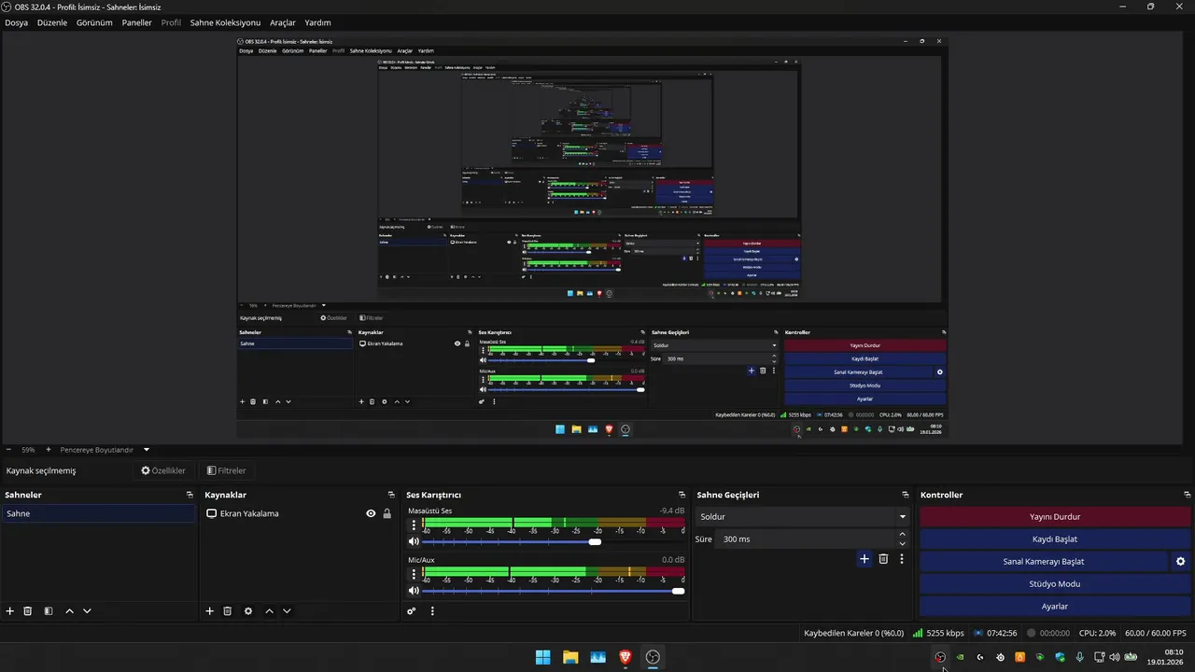Click Sanal Kamerayı Başlat button
Screen dimensions: 1195x672
[x=1044, y=562]
